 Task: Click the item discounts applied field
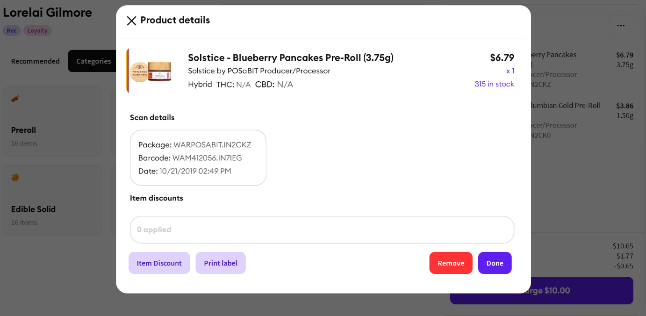point(322,230)
